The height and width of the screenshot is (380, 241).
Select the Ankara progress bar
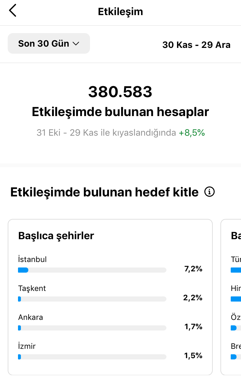pyautogui.click(x=92, y=328)
